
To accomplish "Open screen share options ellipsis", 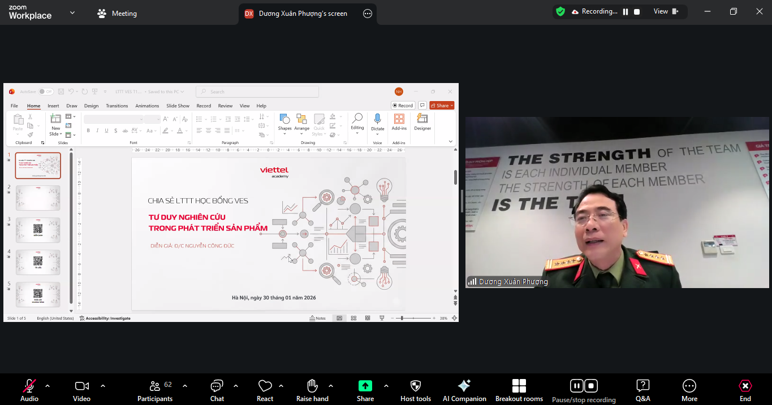I will (368, 14).
